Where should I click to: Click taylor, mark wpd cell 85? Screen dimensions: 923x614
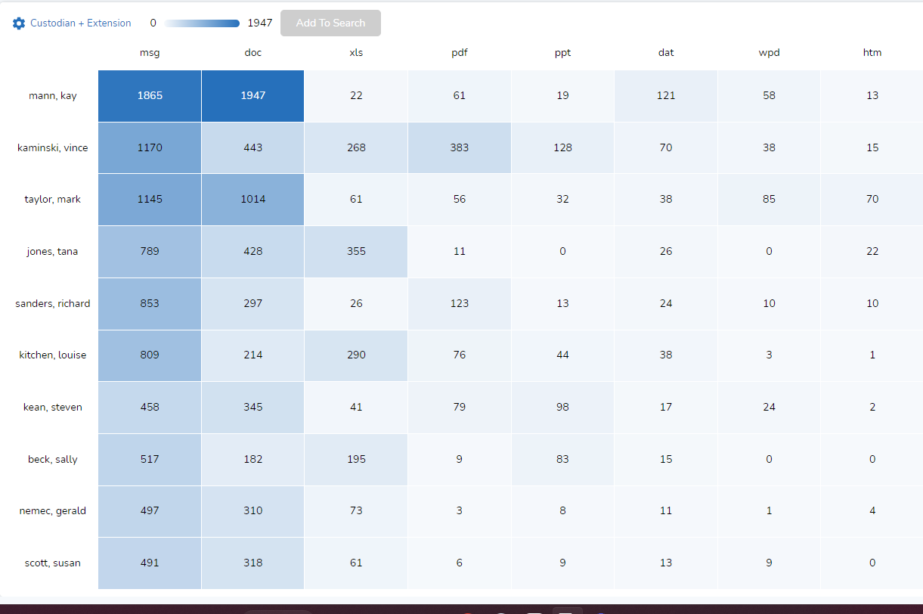tap(769, 200)
